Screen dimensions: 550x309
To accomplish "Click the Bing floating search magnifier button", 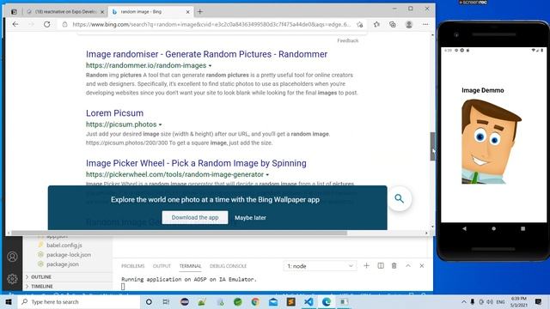I will point(399,198).
